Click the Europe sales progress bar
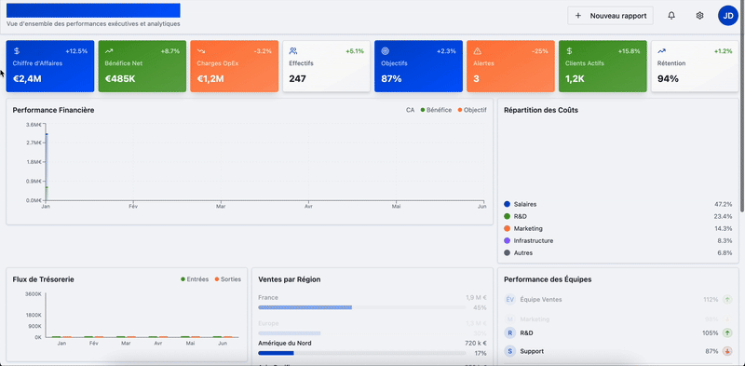The image size is (745, 366). (x=361, y=333)
